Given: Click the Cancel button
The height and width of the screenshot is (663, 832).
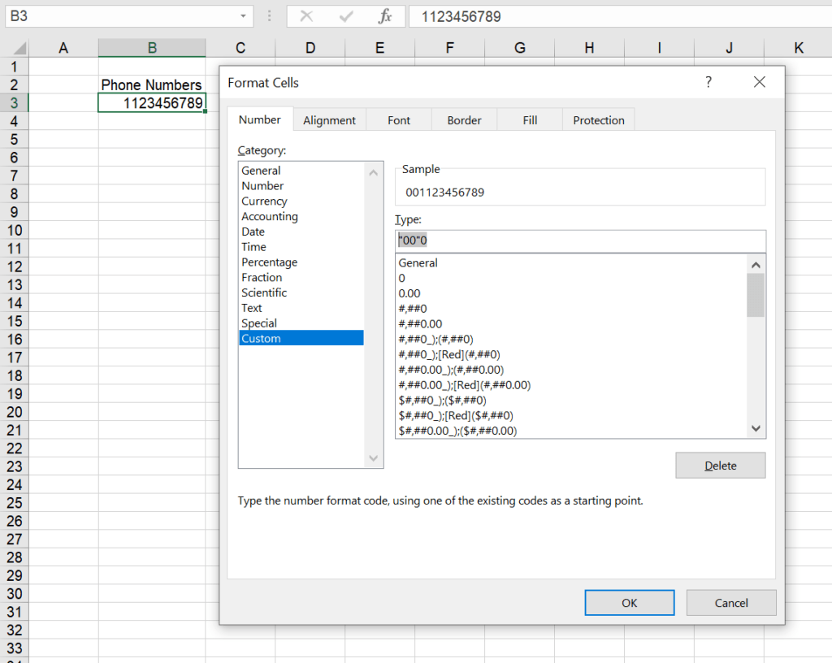Looking at the screenshot, I should [x=731, y=603].
